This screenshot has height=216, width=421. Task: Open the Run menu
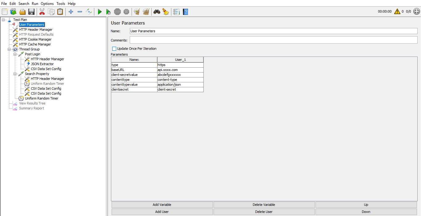(35, 3)
